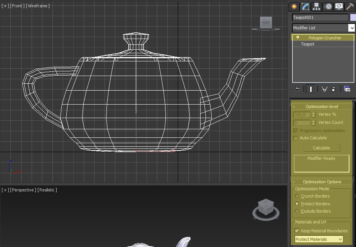Remove modifier from the stack icon
The height and width of the screenshot is (247, 356).
[x=333, y=89]
